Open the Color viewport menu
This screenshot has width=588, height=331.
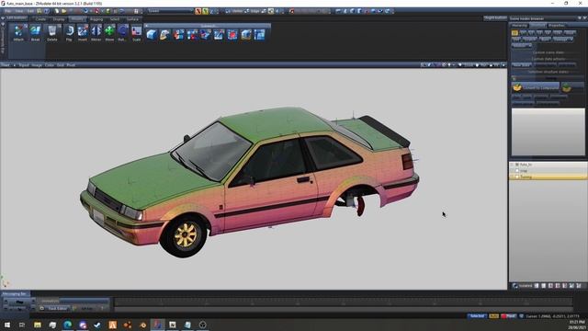(49, 65)
